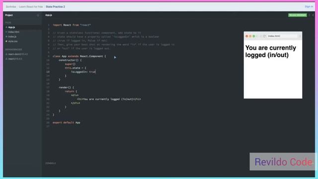Click the 'class App extends React.Component' line
This screenshot has width=318, height=179.
(x=79, y=56)
